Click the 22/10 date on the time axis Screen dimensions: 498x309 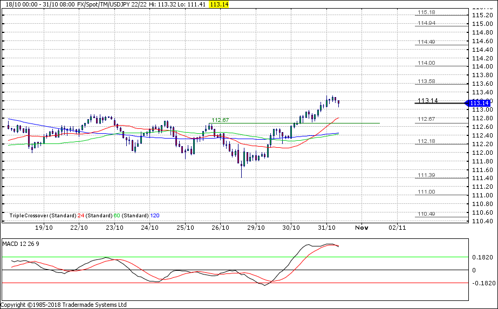[x=79, y=228]
